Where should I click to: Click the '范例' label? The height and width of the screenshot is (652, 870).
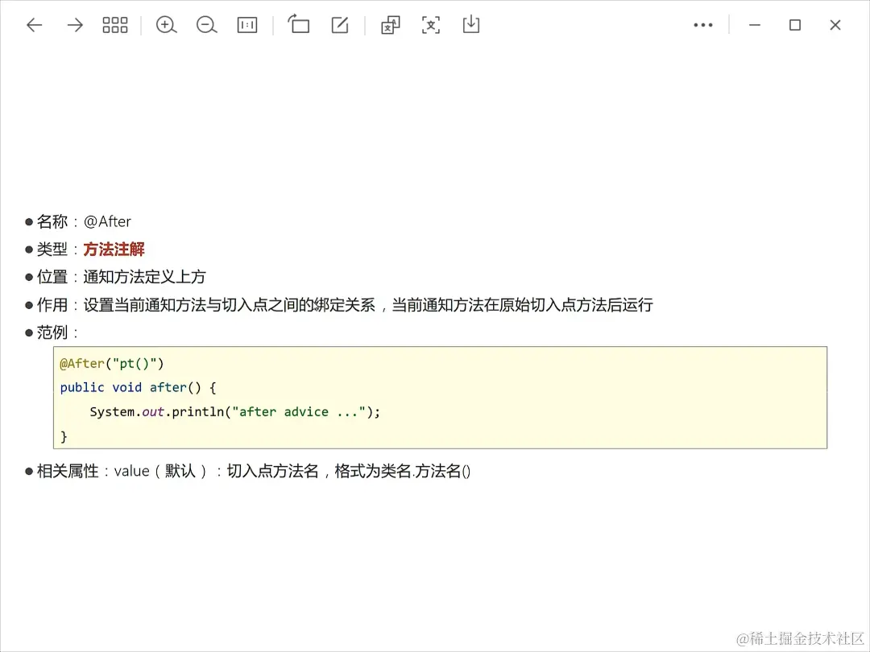(x=52, y=332)
